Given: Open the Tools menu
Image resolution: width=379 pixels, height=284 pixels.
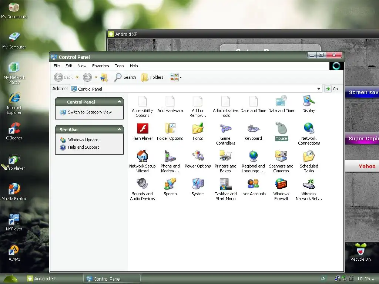Looking at the screenshot, I should [120, 66].
